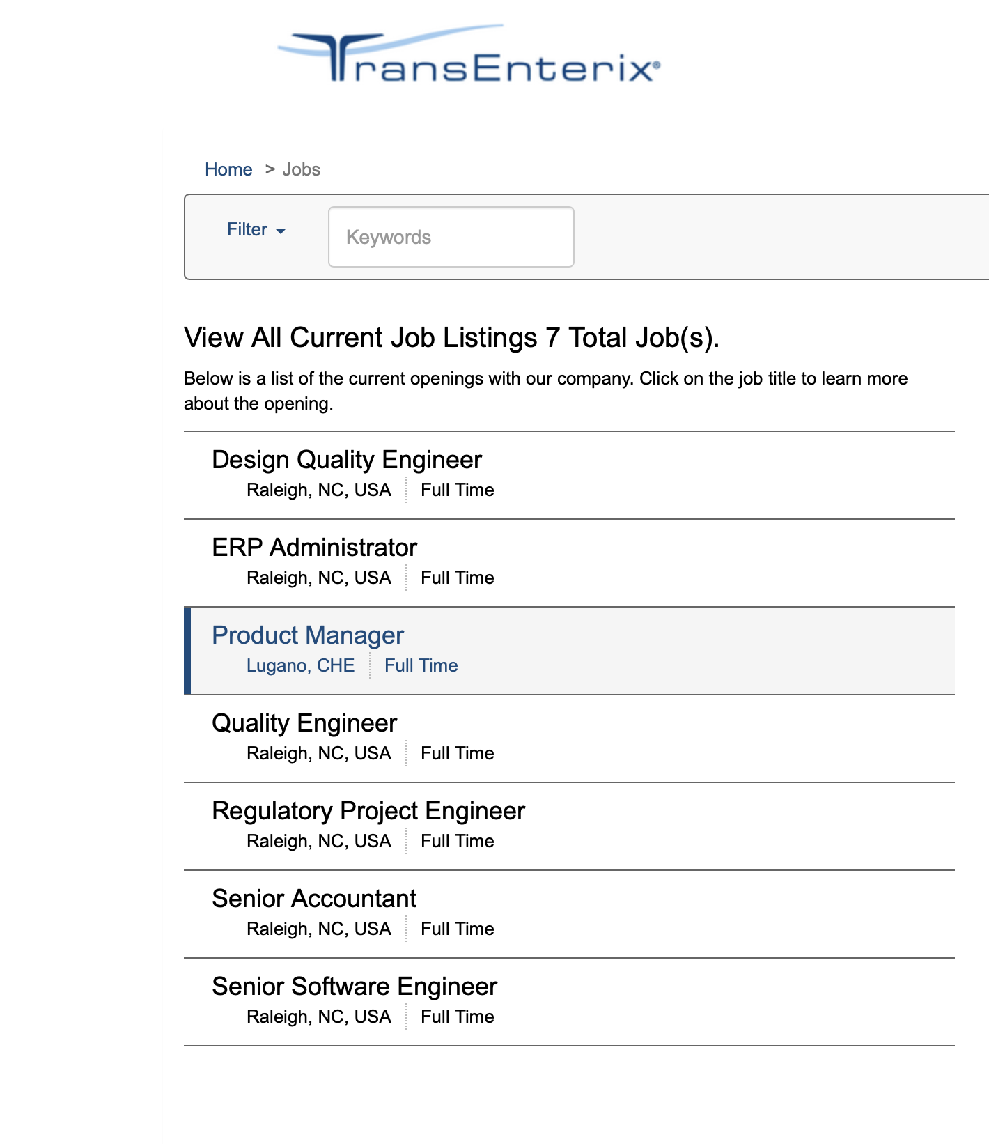Open the Product Manager job listing
The height and width of the screenshot is (1144, 989).
click(308, 635)
